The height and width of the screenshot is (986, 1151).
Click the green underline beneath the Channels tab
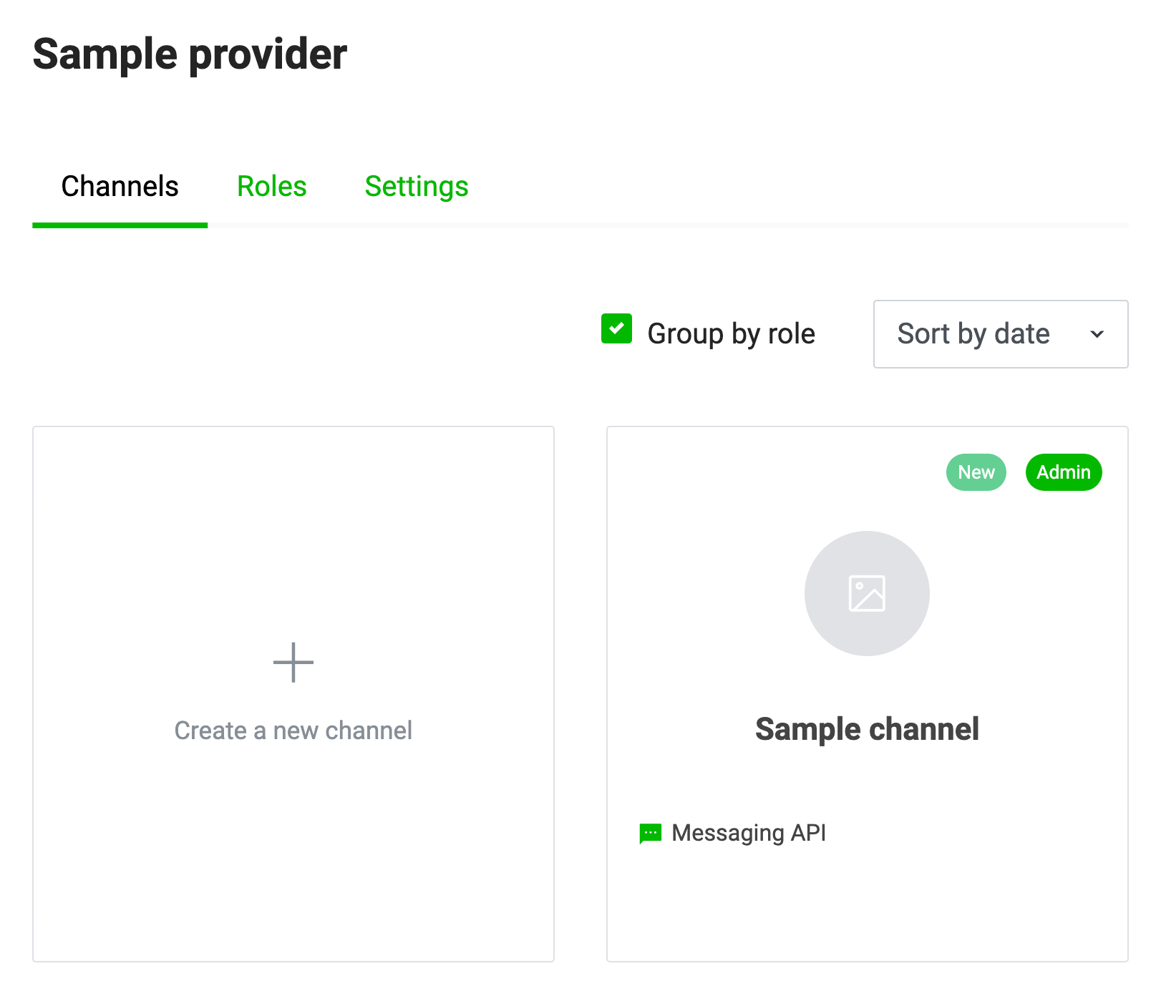tap(120, 225)
